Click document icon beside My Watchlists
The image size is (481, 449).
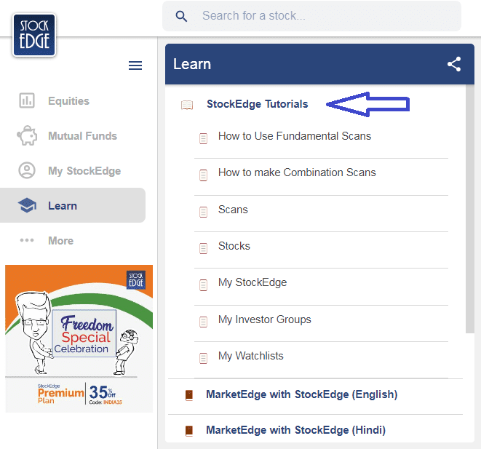coord(203,358)
